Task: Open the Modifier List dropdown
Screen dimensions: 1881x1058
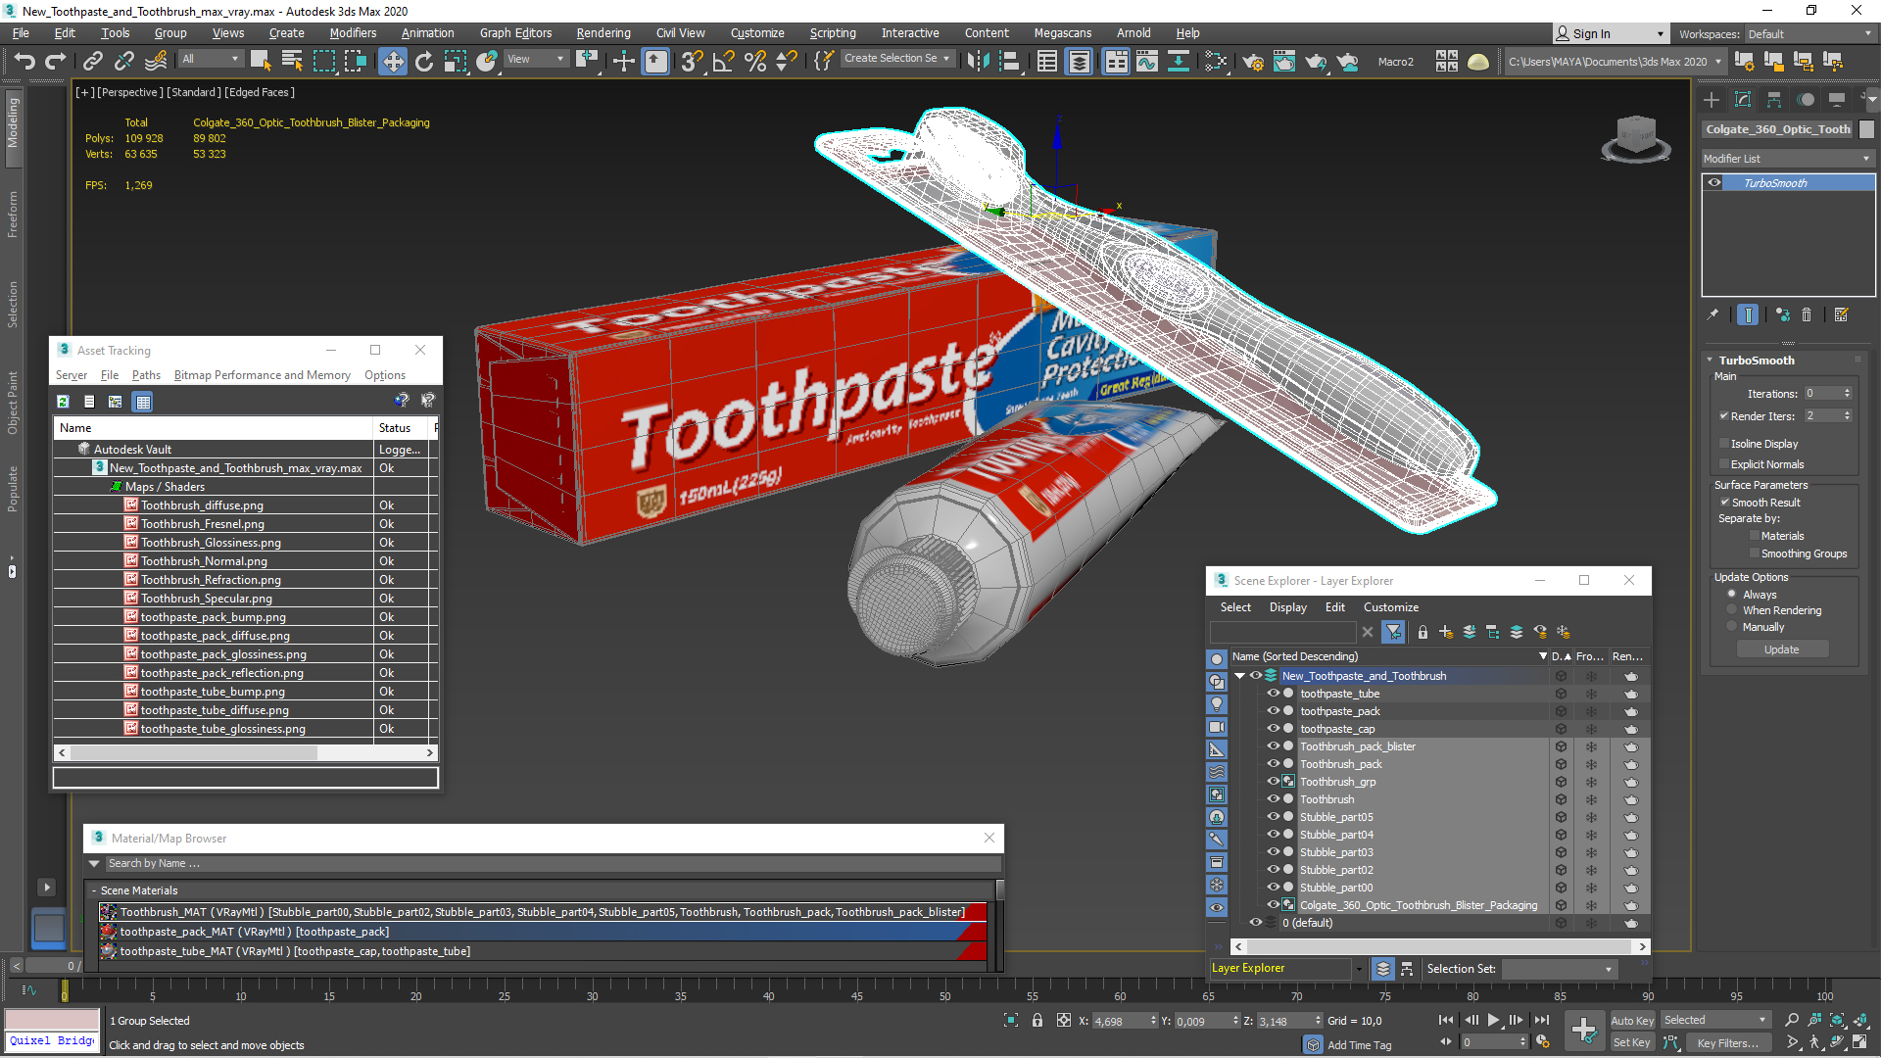Action: (1788, 159)
